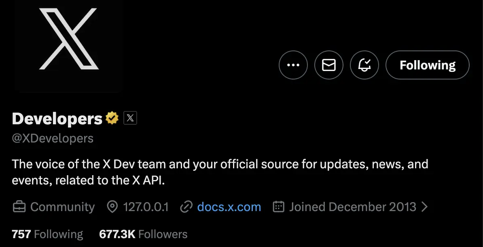483x247 pixels.
Task: Click the Joined December 2013 text
Action: pos(352,207)
